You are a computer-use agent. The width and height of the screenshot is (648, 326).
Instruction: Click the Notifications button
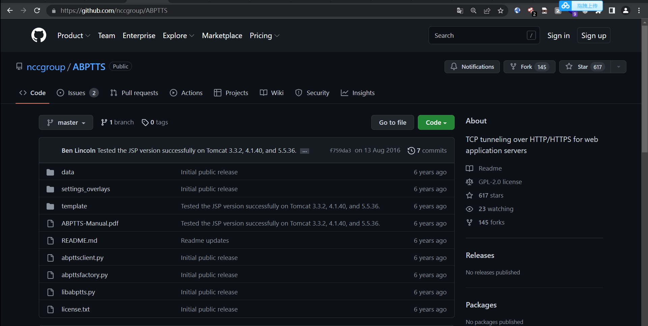472,67
